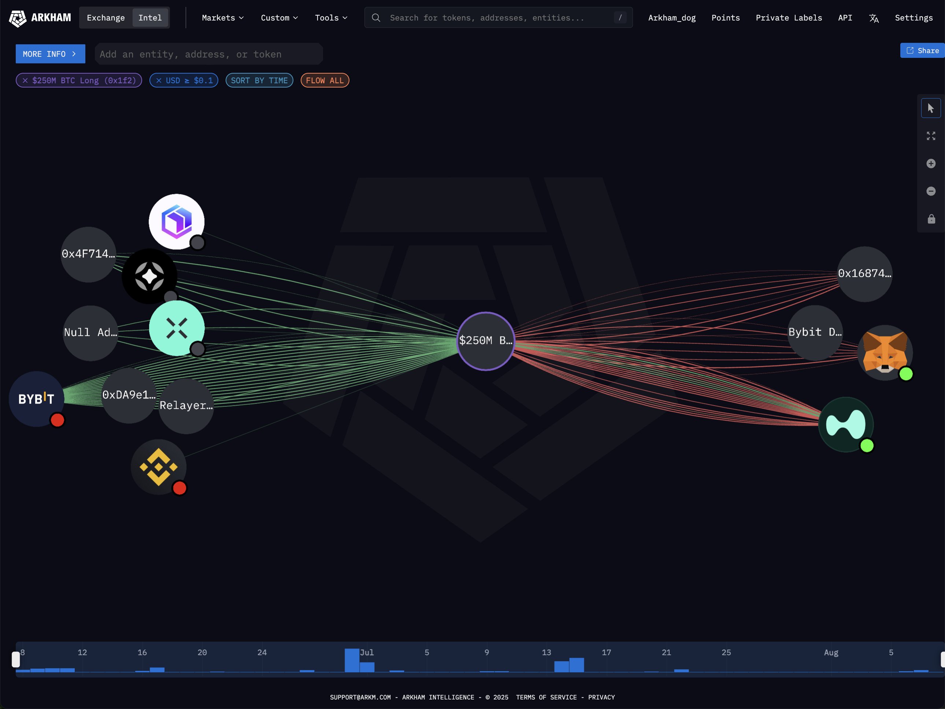Remove the $250M BTC Long filter
Screen dimensions: 945x709
[25, 80]
